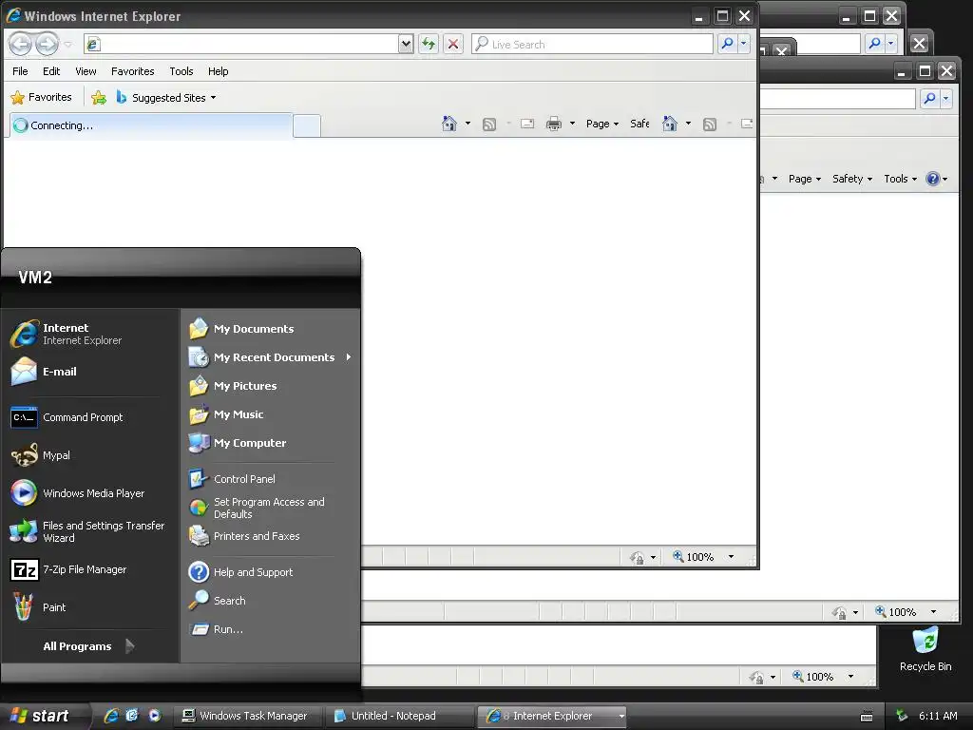Click the Refresh button beside the address bar

click(x=429, y=44)
